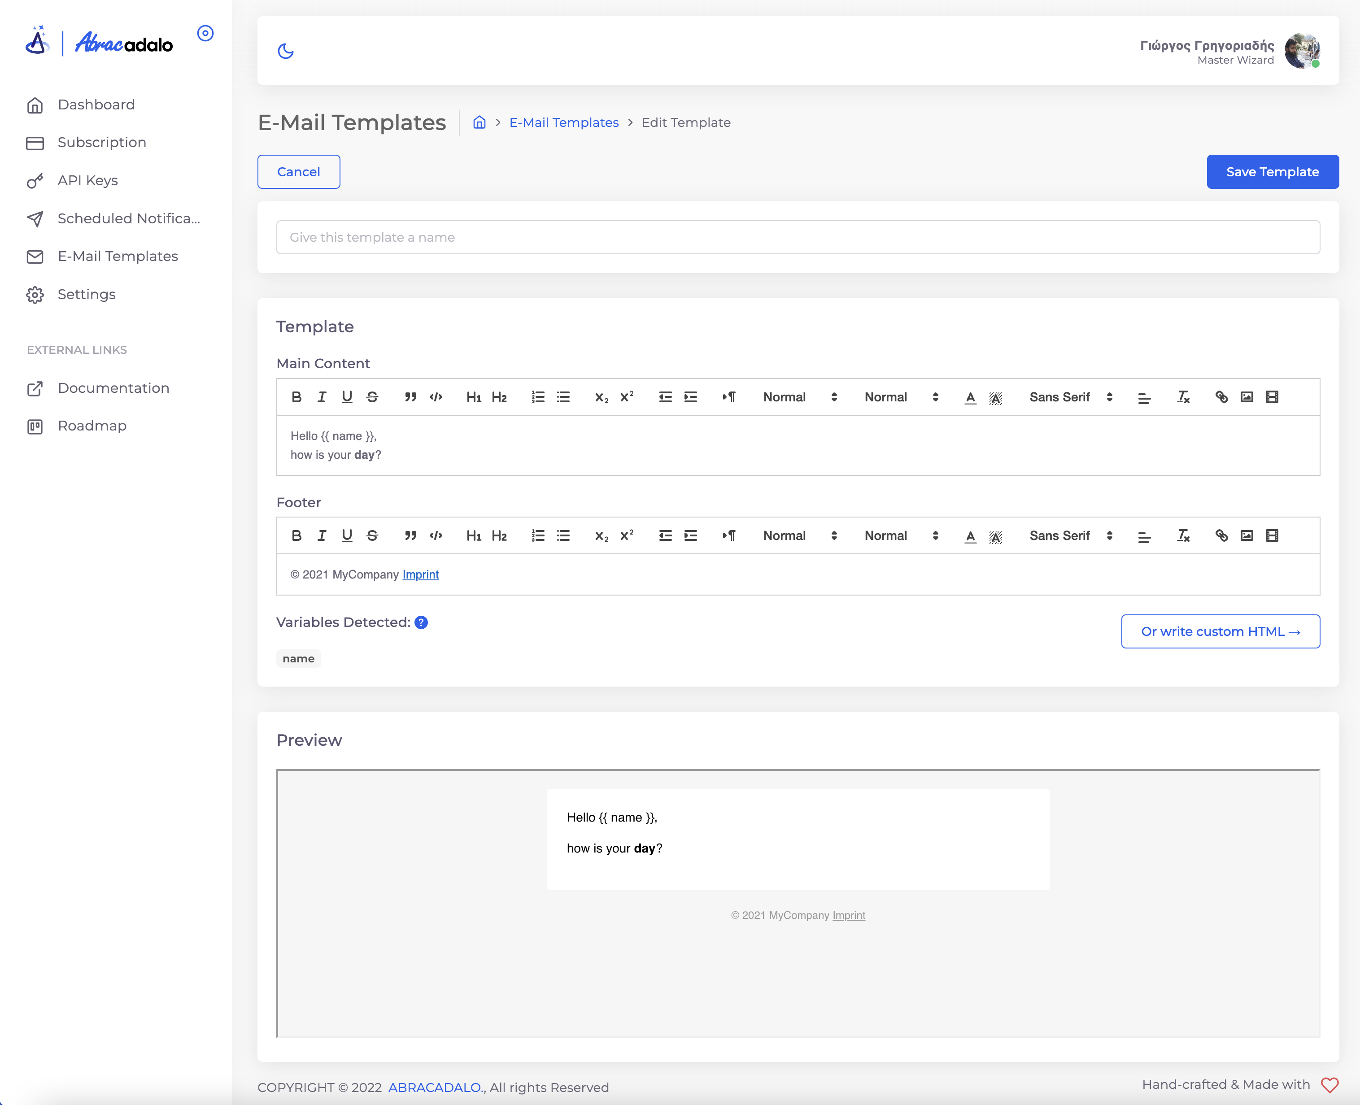
Task: Open Subscription in sidebar
Action: (x=87, y=143)
